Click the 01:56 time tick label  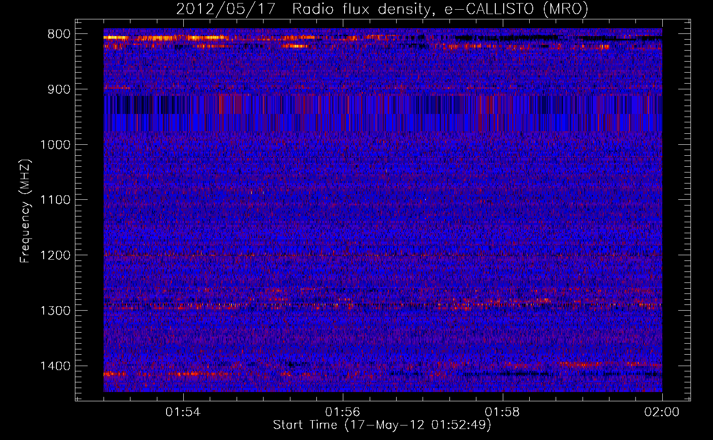coord(342,412)
